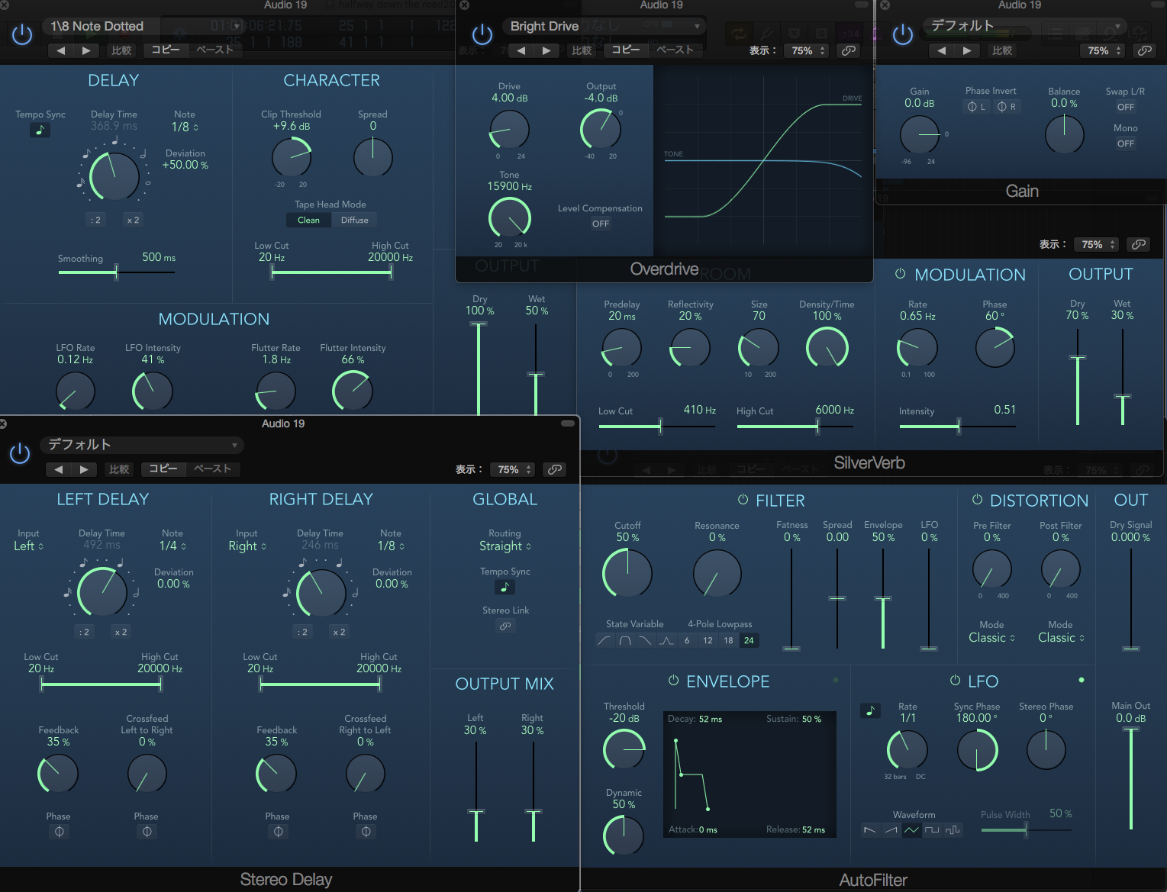Toggle Level Compensation OFF button in Overdrive
1167x892 pixels.
click(601, 224)
